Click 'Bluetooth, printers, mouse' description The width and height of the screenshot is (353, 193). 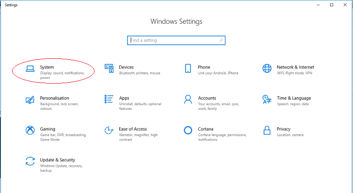point(140,73)
